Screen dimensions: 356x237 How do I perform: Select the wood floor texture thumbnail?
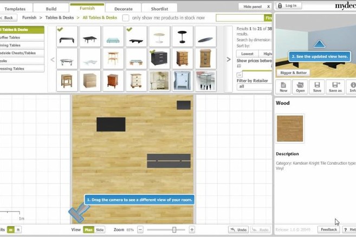290,128
